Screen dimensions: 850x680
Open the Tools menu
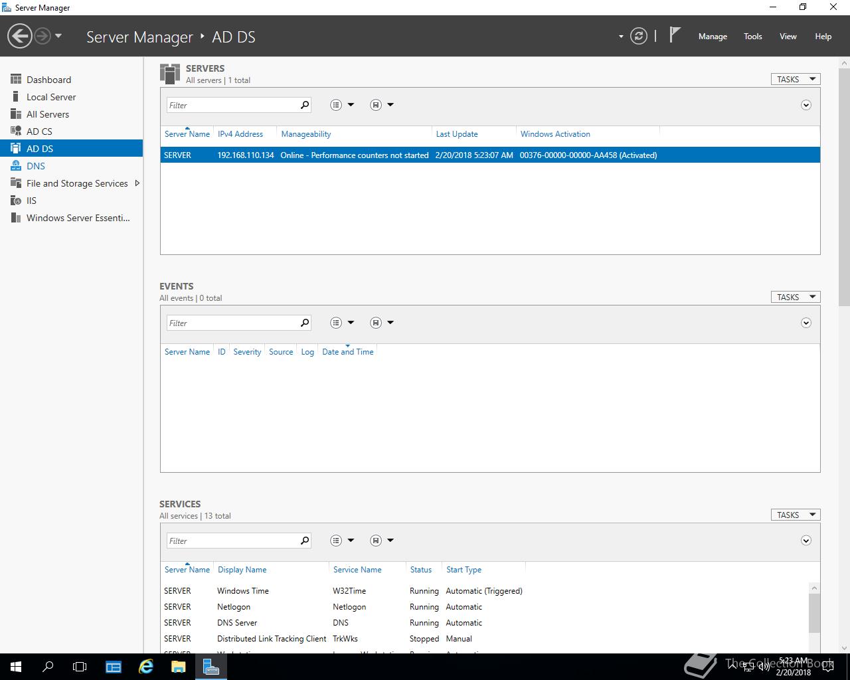coord(753,37)
